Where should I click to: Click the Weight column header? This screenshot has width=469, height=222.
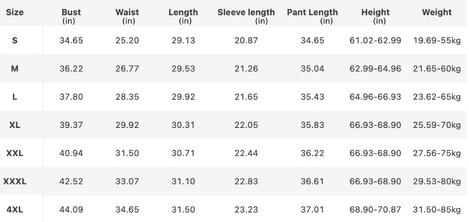[437, 12]
